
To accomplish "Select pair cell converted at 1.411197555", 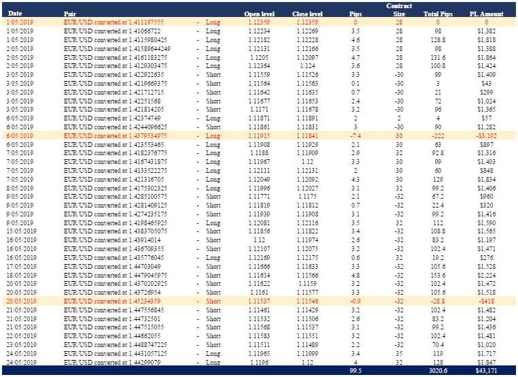I will [x=114, y=22].
